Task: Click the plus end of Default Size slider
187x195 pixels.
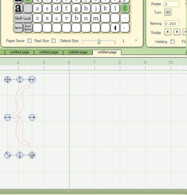Action: click(115, 43)
